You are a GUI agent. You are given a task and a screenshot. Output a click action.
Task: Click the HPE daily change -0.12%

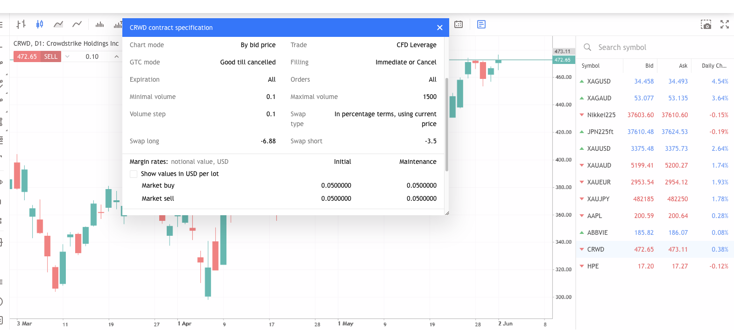(x=719, y=266)
